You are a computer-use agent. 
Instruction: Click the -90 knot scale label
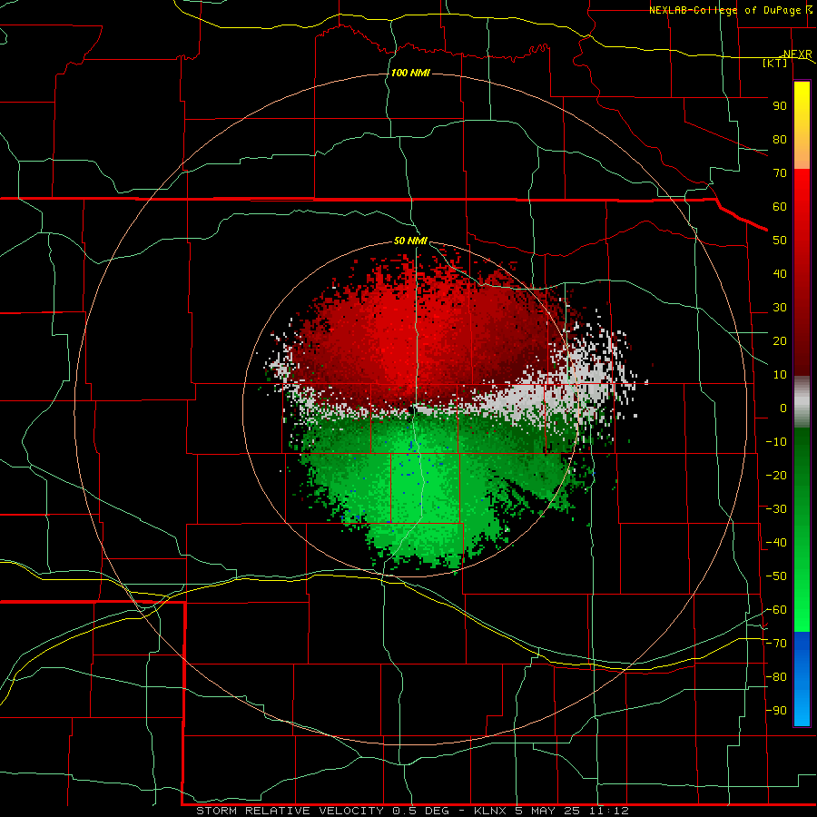(x=776, y=711)
